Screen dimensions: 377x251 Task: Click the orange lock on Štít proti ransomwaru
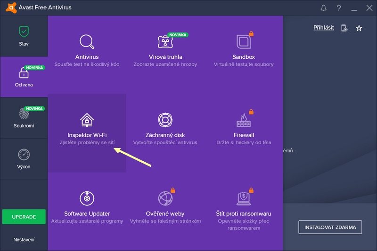tap(251, 190)
